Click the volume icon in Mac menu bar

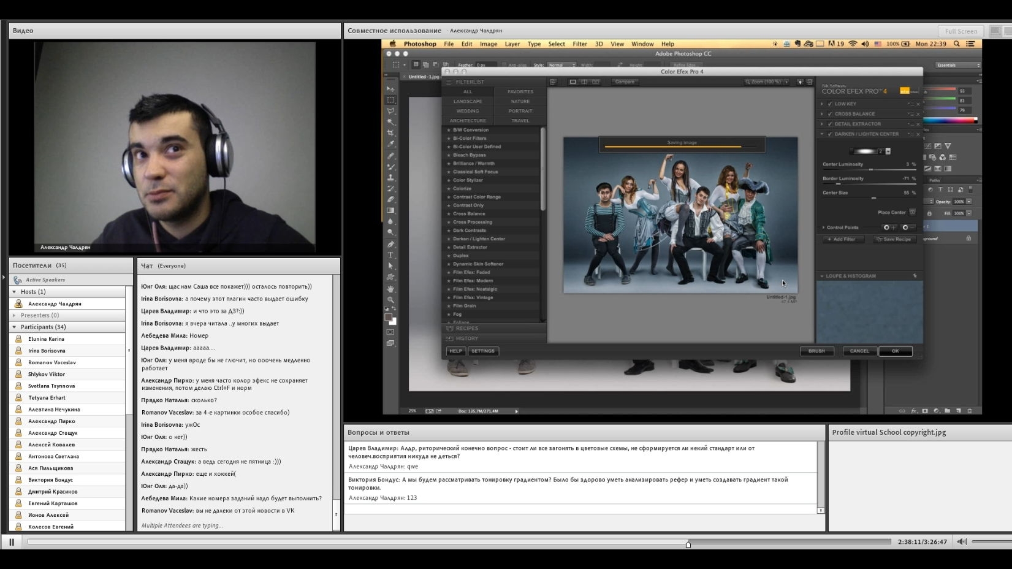click(x=865, y=44)
